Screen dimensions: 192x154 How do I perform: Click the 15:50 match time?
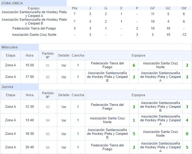30,65
